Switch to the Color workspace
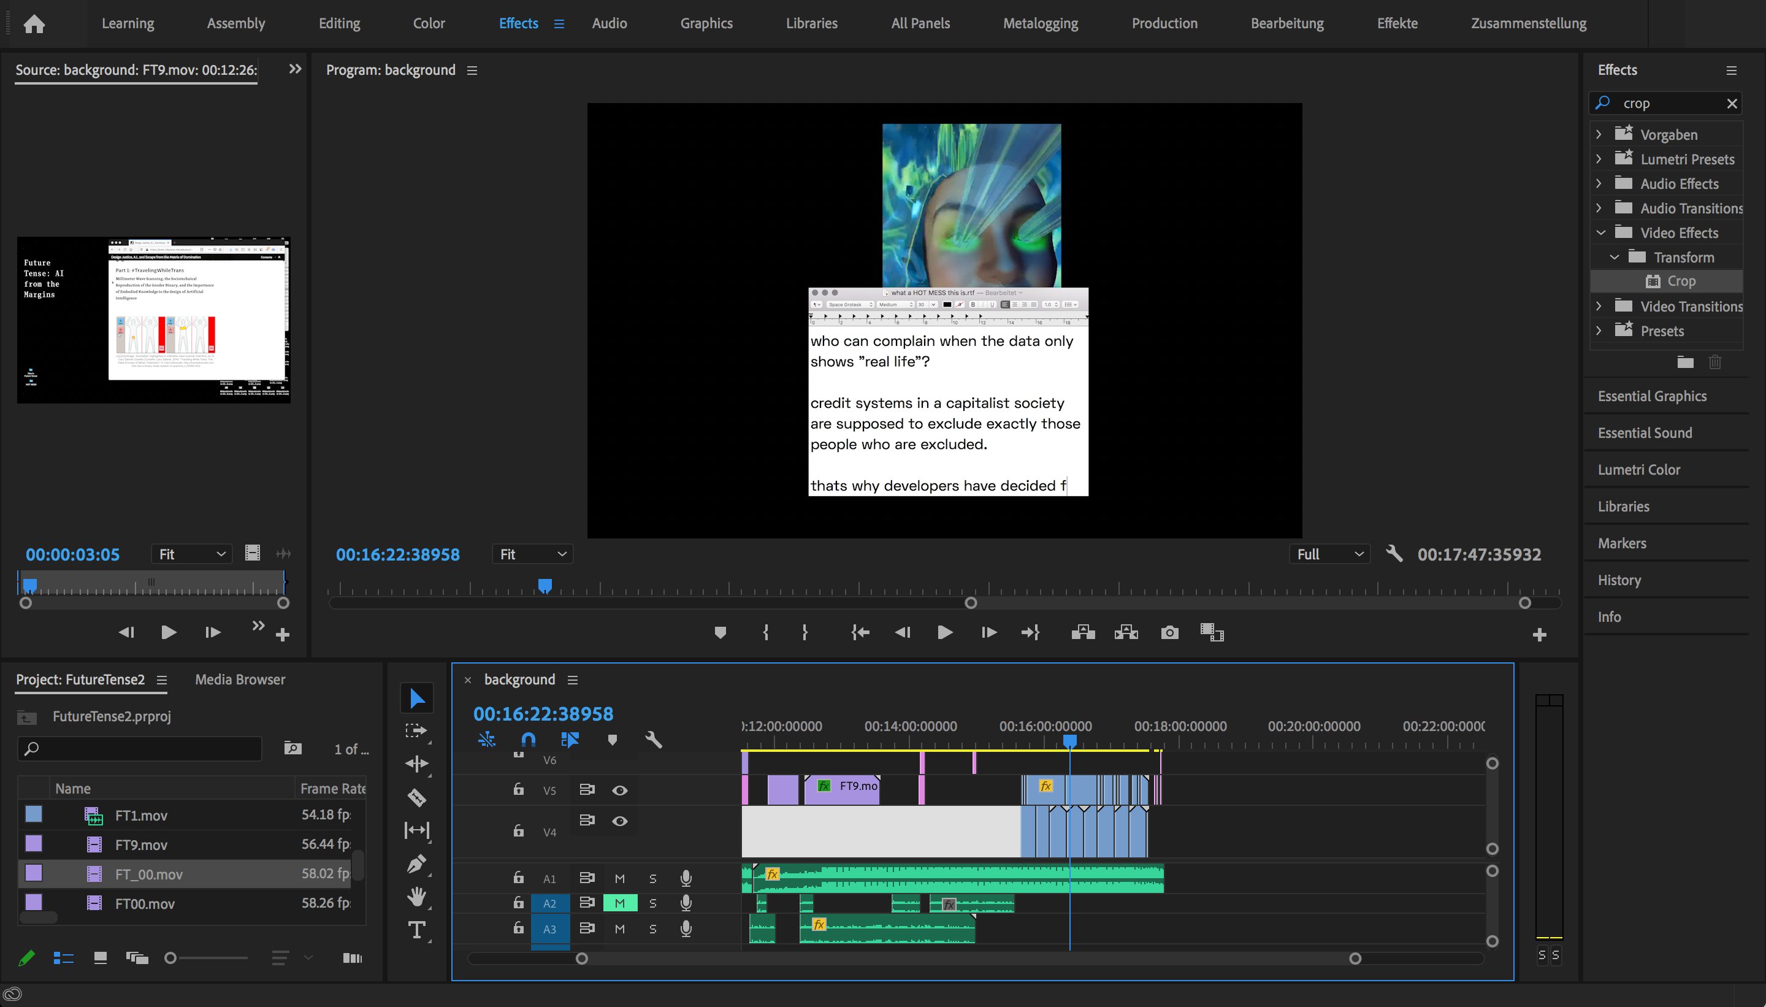1766x1007 pixels. (x=429, y=23)
